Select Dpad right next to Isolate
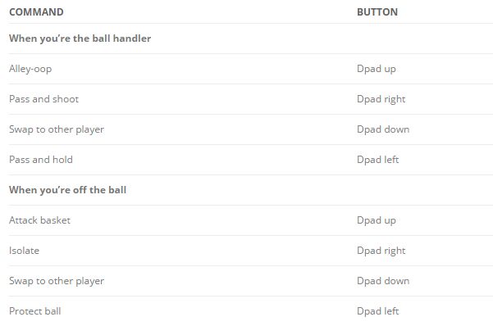The width and height of the screenshot is (493, 326). click(381, 251)
